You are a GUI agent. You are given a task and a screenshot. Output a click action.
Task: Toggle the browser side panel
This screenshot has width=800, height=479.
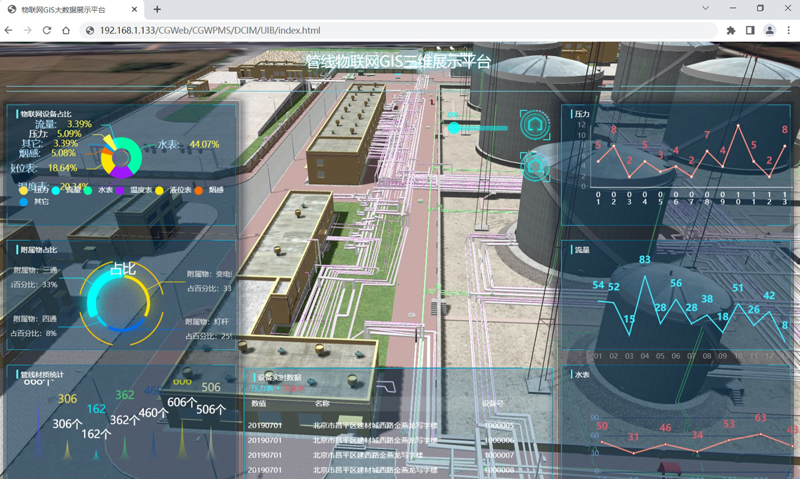click(750, 30)
